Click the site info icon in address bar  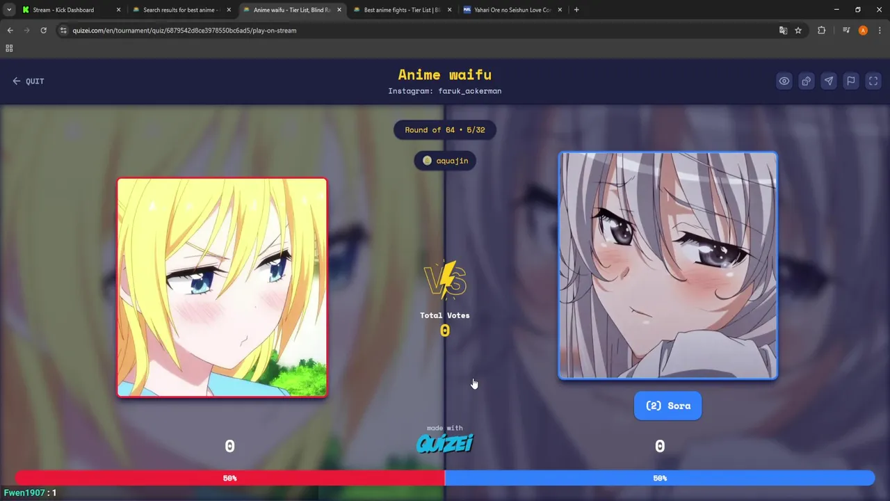pyautogui.click(x=63, y=31)
